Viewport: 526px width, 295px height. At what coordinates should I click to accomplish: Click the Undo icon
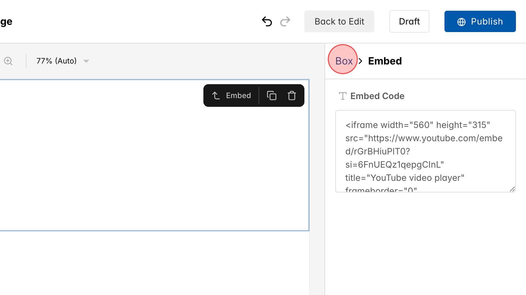(267, 21)
